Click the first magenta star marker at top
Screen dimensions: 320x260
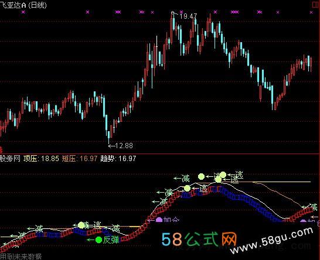(23, 12)
